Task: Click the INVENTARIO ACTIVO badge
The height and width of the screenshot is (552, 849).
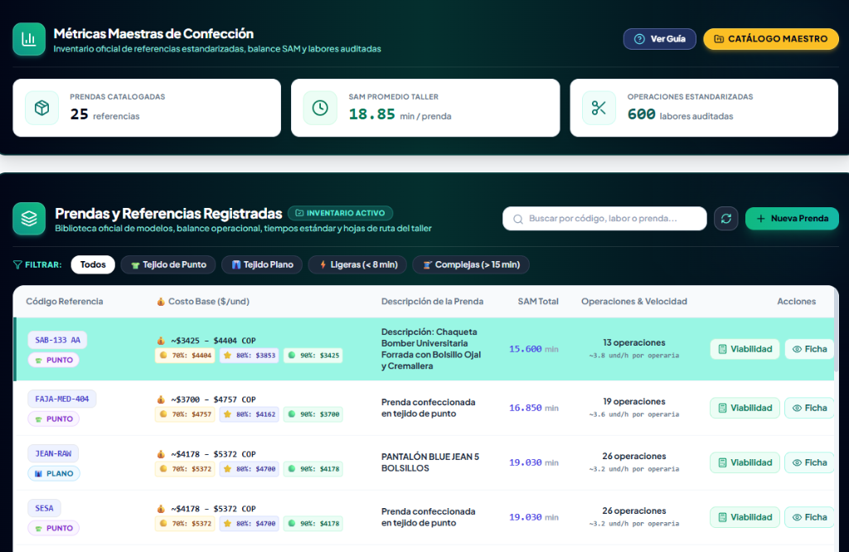Action: 340,213
